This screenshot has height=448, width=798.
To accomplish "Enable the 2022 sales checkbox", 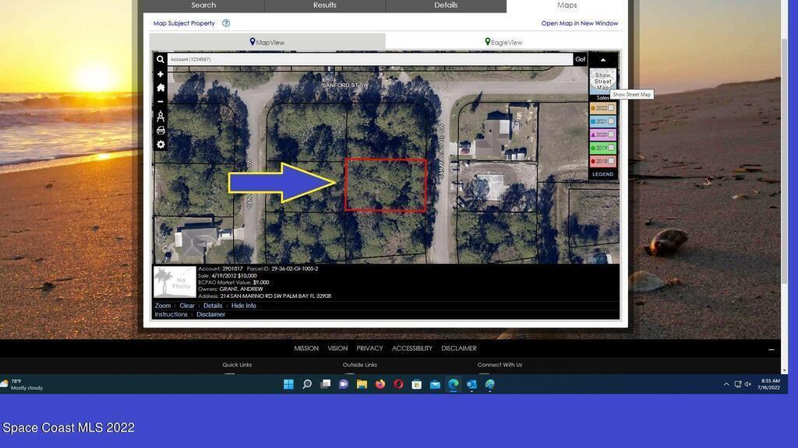I will 612,108.
